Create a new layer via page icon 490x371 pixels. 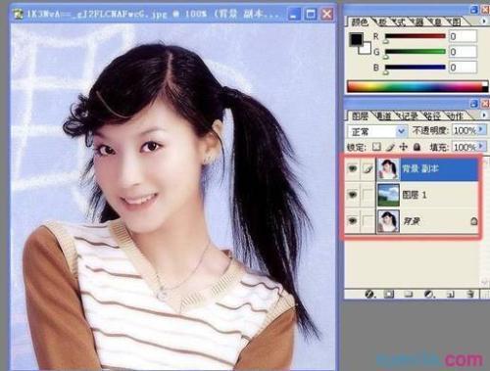click(x=450, y=294)
